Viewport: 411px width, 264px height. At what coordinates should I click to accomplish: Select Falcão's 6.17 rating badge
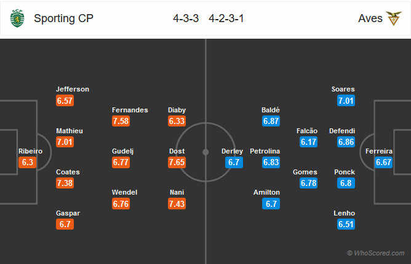point(308,142)
